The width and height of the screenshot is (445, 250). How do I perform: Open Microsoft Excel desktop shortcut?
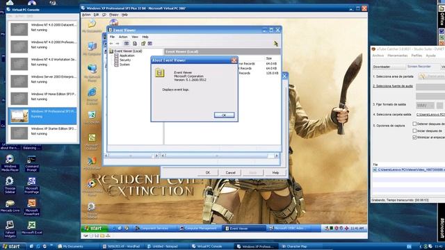point(31,228)
